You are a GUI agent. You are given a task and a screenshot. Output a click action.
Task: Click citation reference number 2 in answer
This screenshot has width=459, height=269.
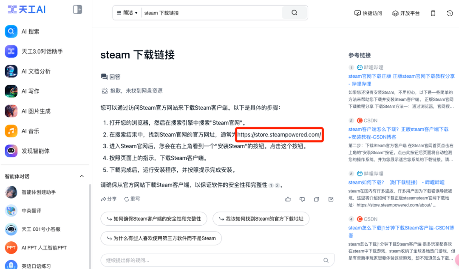[277, 185]
